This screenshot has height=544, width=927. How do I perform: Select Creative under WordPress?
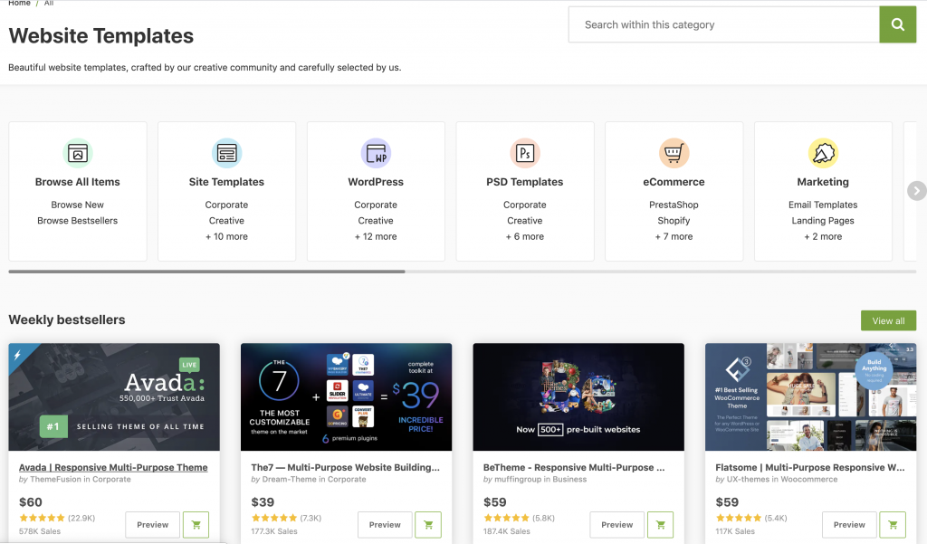coord(376,221)
